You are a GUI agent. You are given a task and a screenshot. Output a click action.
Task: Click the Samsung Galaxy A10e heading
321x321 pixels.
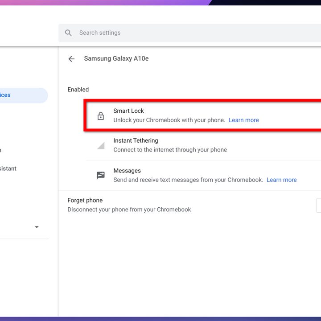tap(116, 58)
